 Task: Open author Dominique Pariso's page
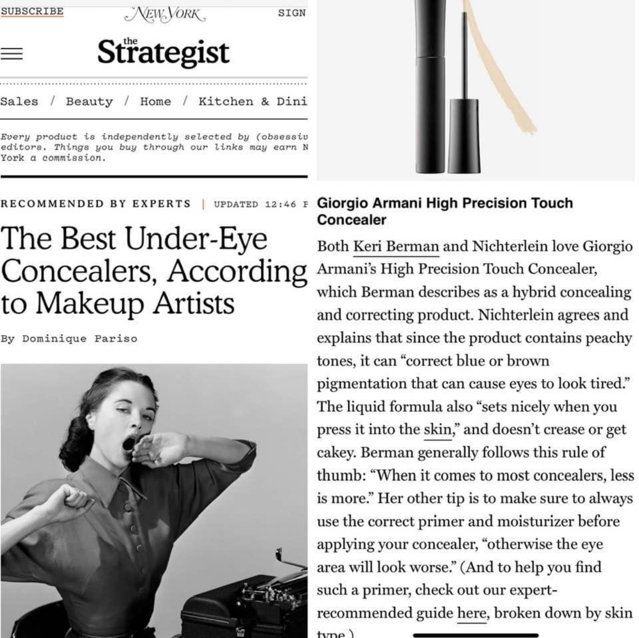pyautogui.click(x=80, y=338)
